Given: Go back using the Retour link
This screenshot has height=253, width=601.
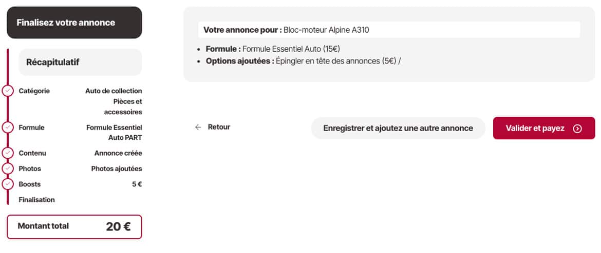Looking at the screenshot, I should (219, 128).
